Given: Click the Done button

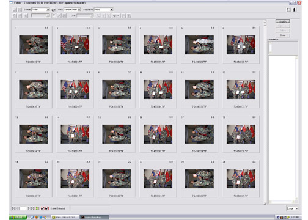Looking at the screenshot, I should [x=283, y=35].
